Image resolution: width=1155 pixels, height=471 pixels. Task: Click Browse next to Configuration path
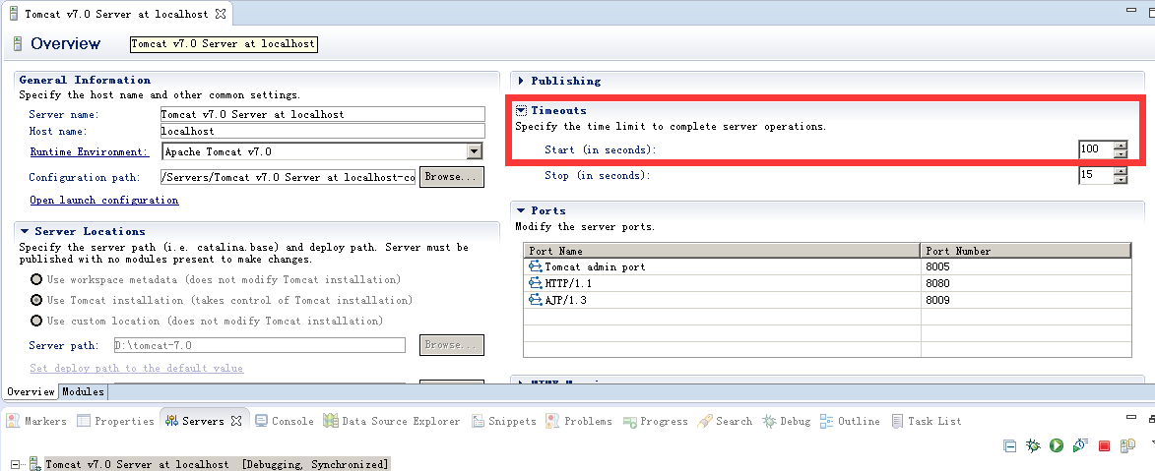click(x=452, y=177)
